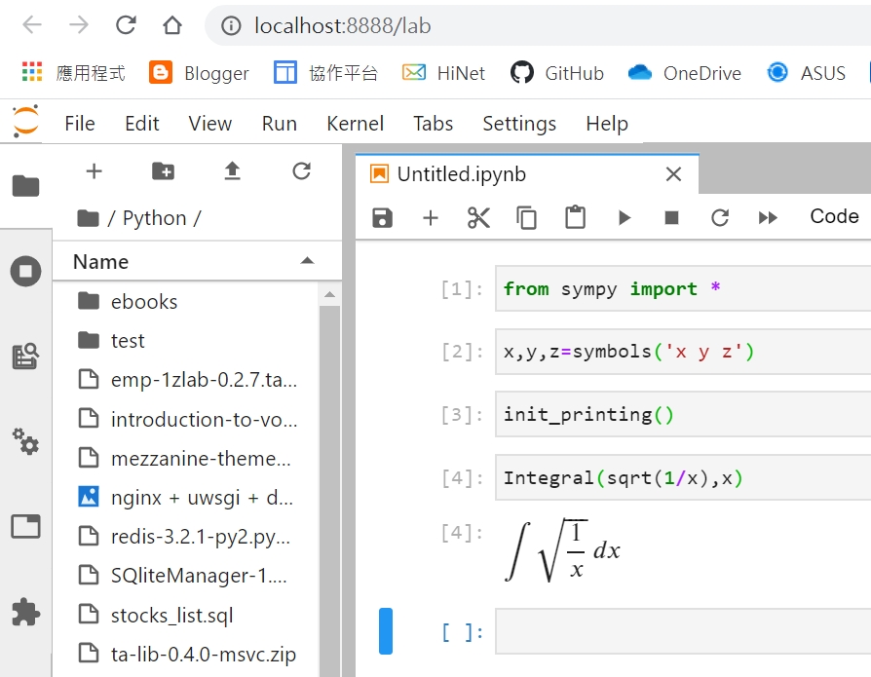Viewport: 871px width, 677px height.
Task: Create a new launcher with plus icon
Action: (94, 171)
